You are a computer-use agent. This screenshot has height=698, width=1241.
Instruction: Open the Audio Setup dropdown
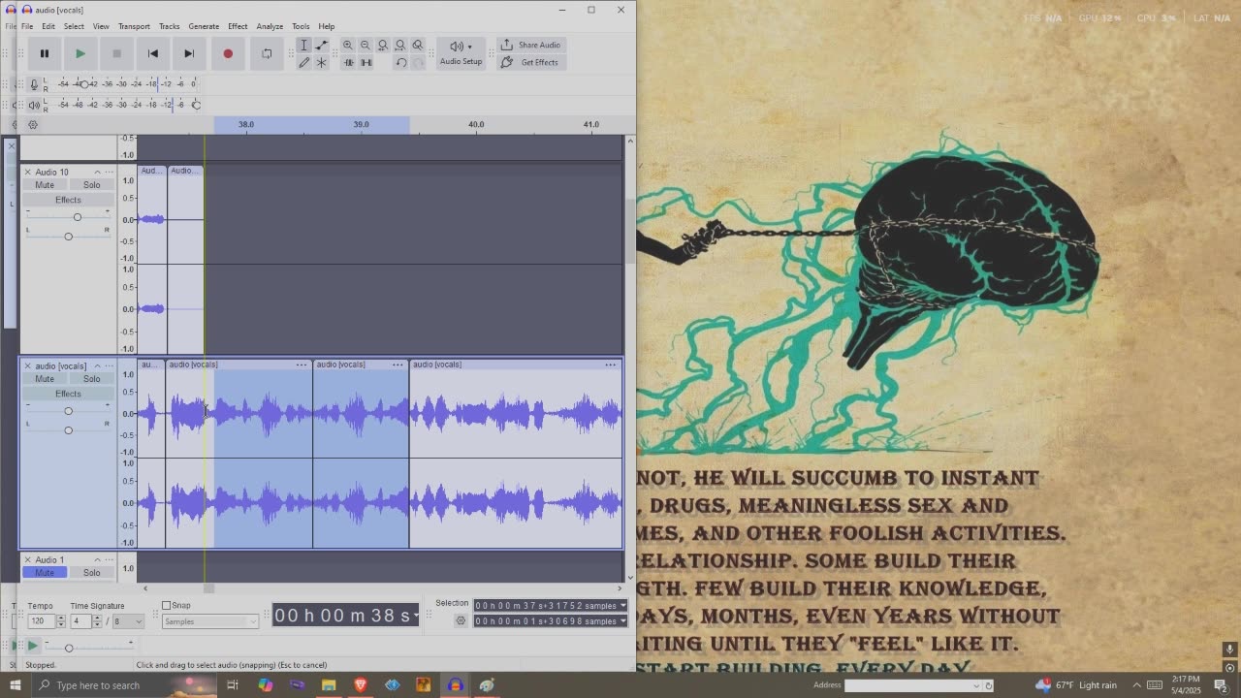coord(461,53)
